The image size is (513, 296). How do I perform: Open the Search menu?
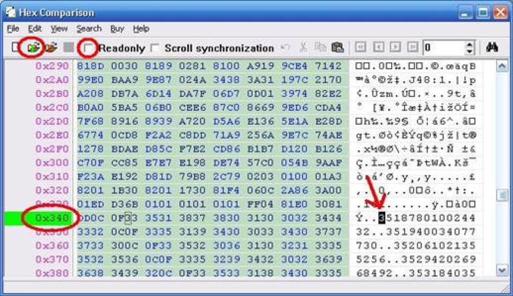pos(89,28)
